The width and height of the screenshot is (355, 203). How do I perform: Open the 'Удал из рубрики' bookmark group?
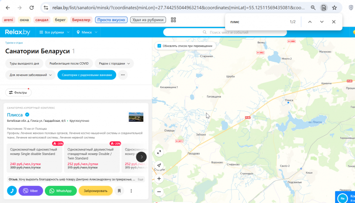click(148, 20)
